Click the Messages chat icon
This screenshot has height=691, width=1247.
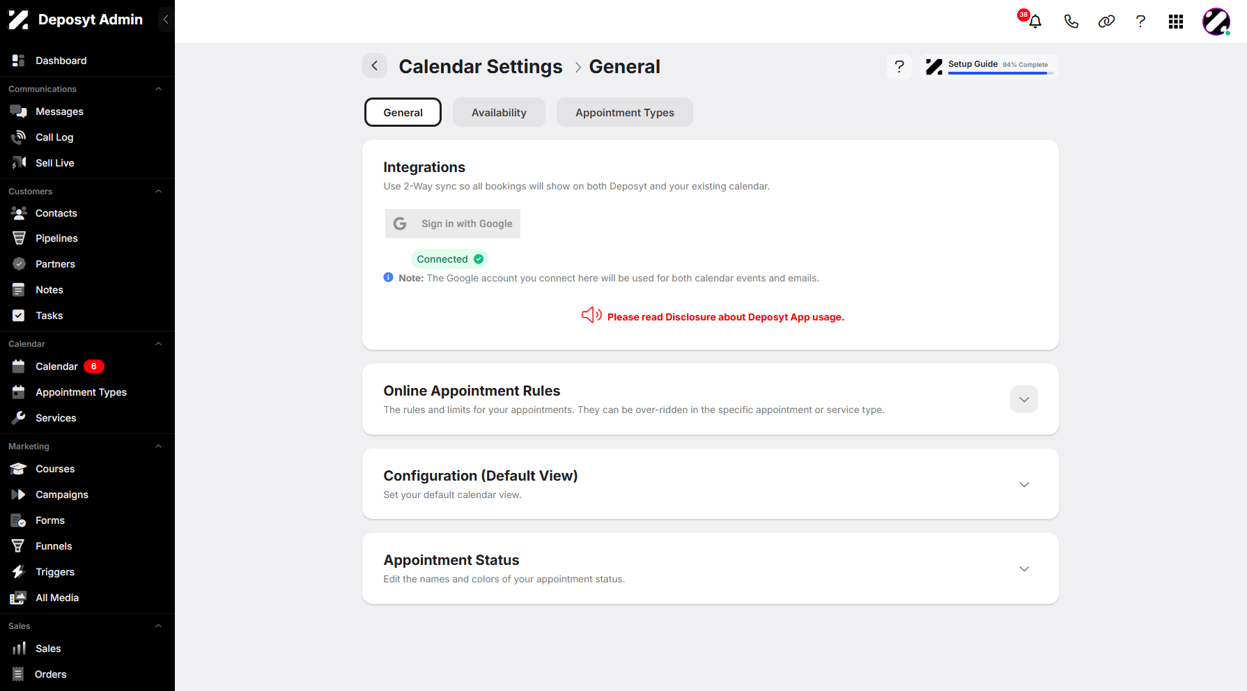(x=19, y=111)
